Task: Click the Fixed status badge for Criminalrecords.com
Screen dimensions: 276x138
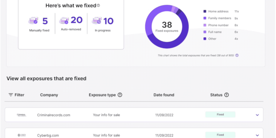Action: point(220,114)
